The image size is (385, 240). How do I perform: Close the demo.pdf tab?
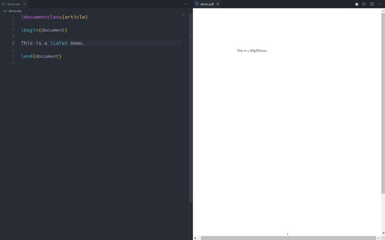click(218, 4)
